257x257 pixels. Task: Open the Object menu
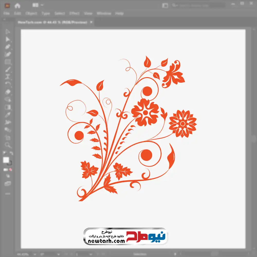[x=31, y=13]
